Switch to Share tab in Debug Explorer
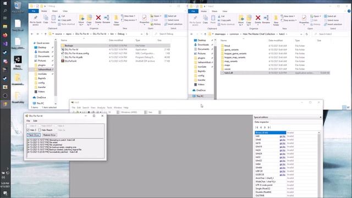The height and width of the screenshot is (198, 352). pyautogui.click(x=55, y=11)
